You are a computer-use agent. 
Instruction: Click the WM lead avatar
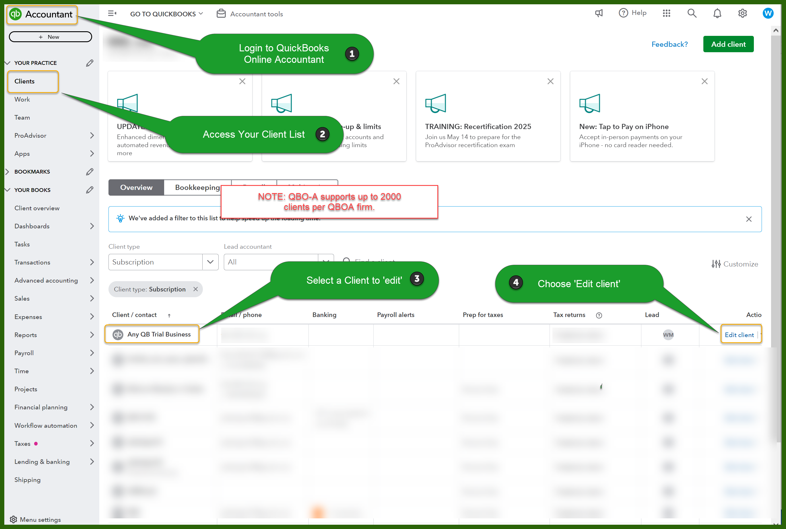(668, 335)
